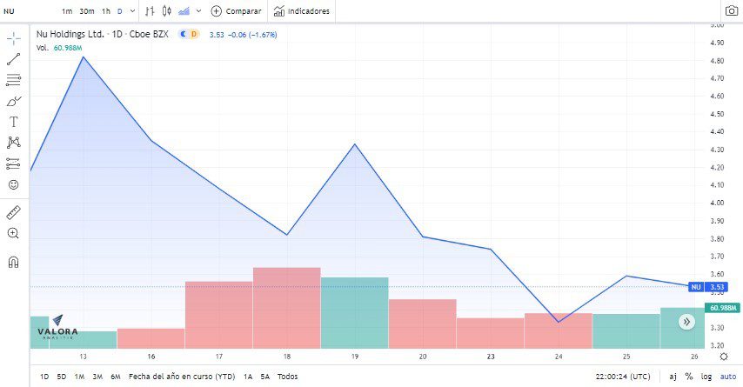Set interval to 1m

(67, 11)
